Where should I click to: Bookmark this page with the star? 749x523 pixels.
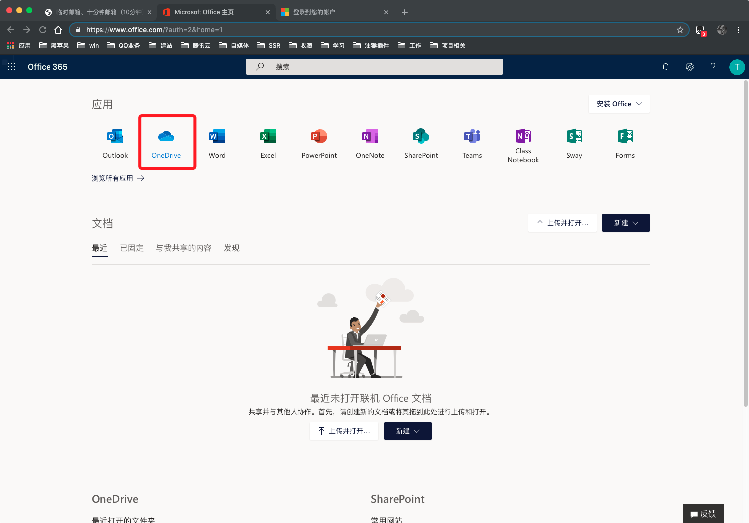point(680,30)
